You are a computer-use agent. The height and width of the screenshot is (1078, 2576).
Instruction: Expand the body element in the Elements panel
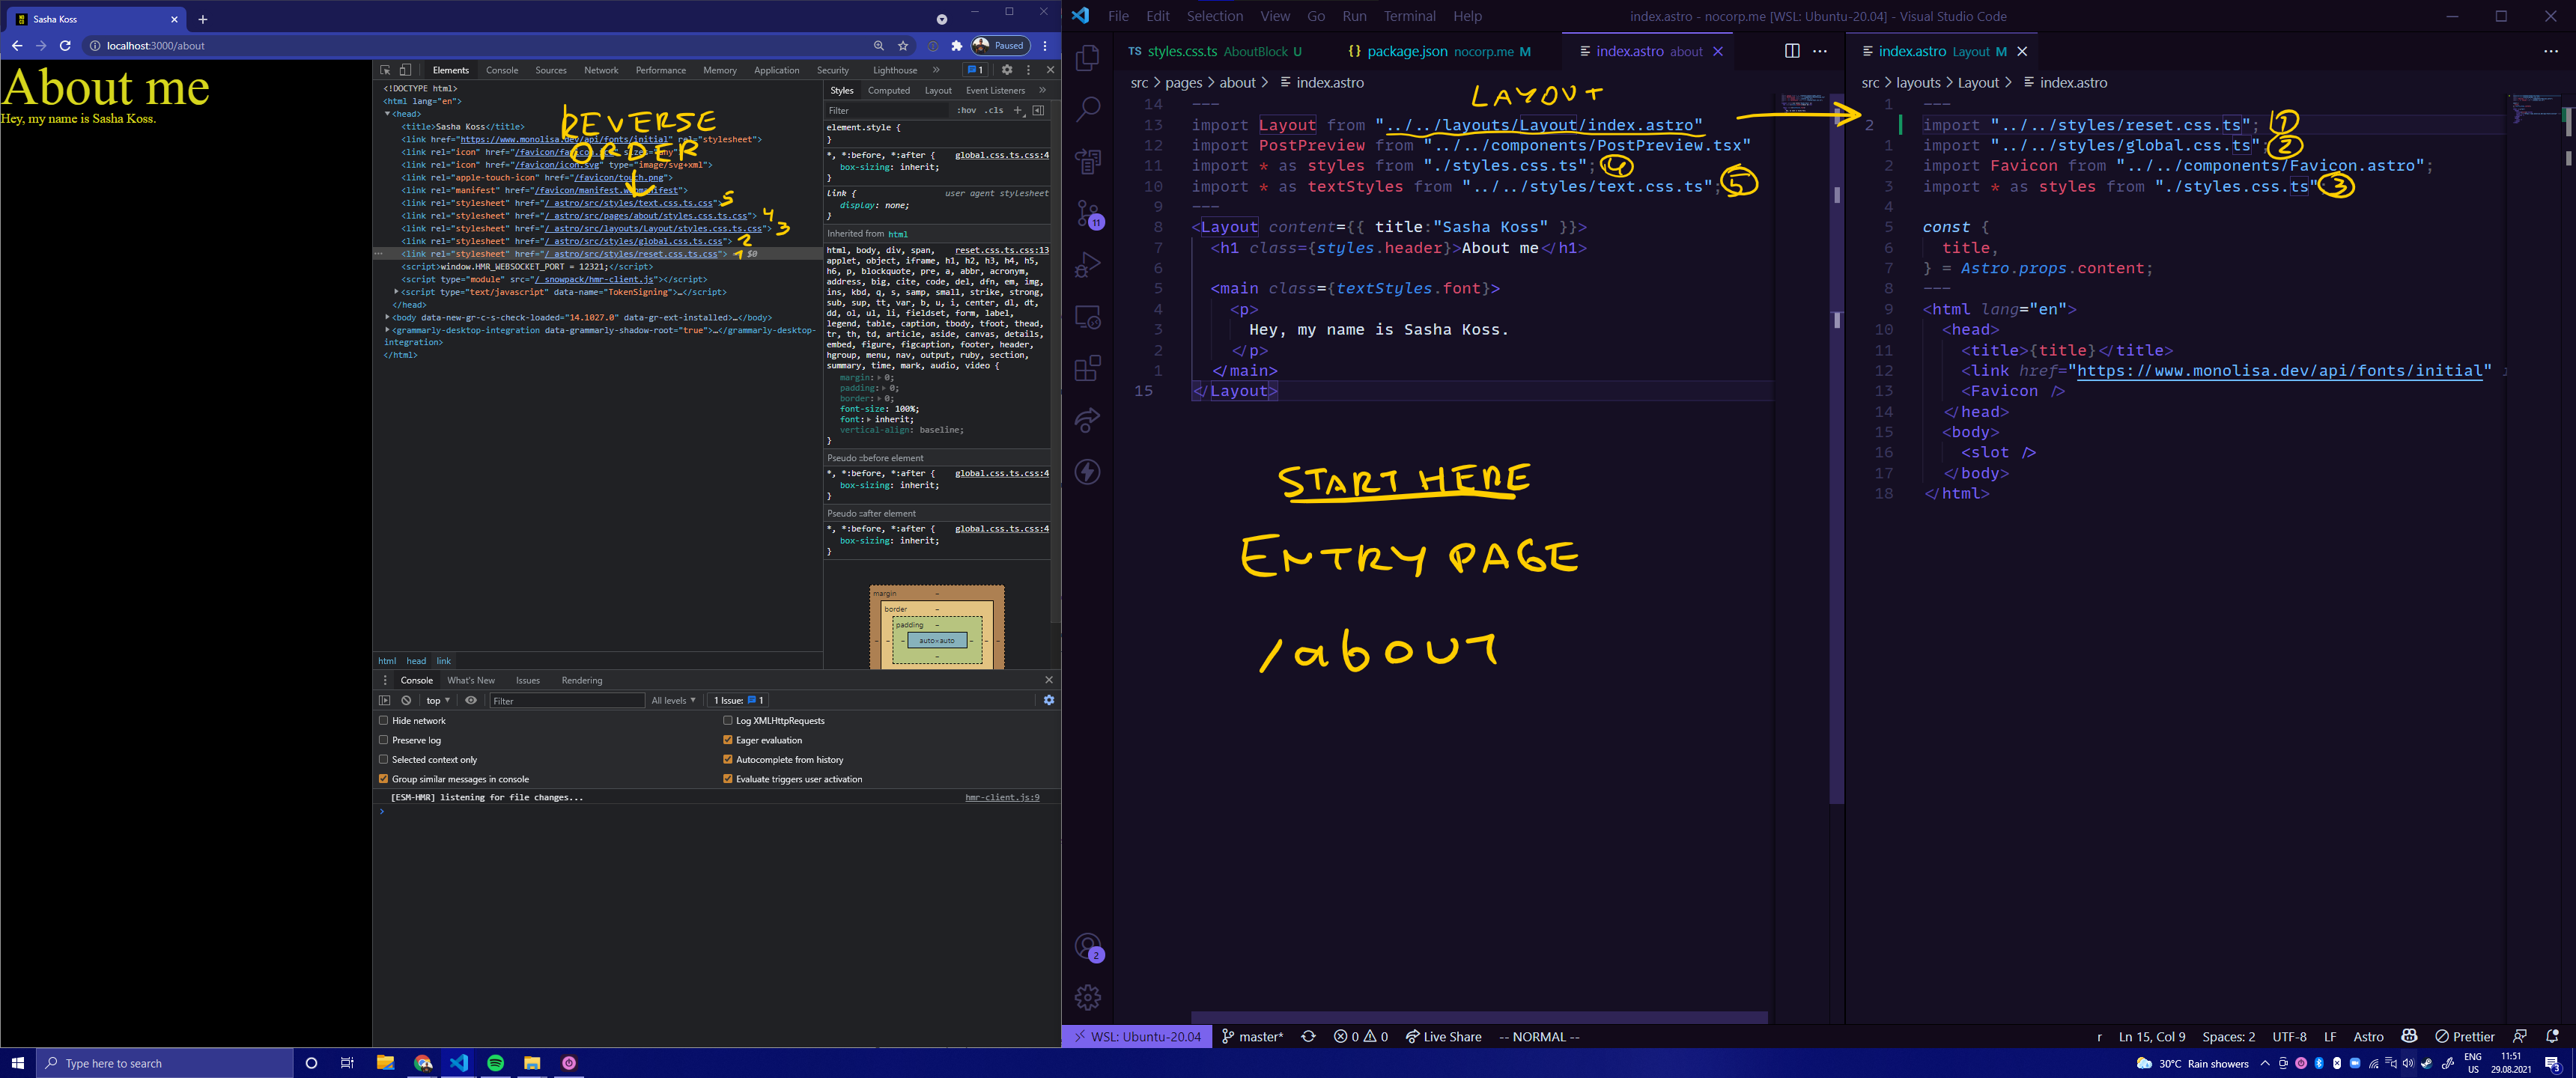click(387, 317)
